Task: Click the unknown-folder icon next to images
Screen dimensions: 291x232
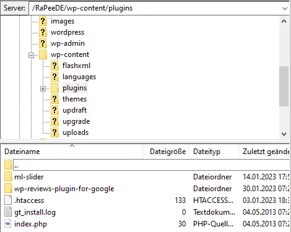Action: (x=43, y=21)
